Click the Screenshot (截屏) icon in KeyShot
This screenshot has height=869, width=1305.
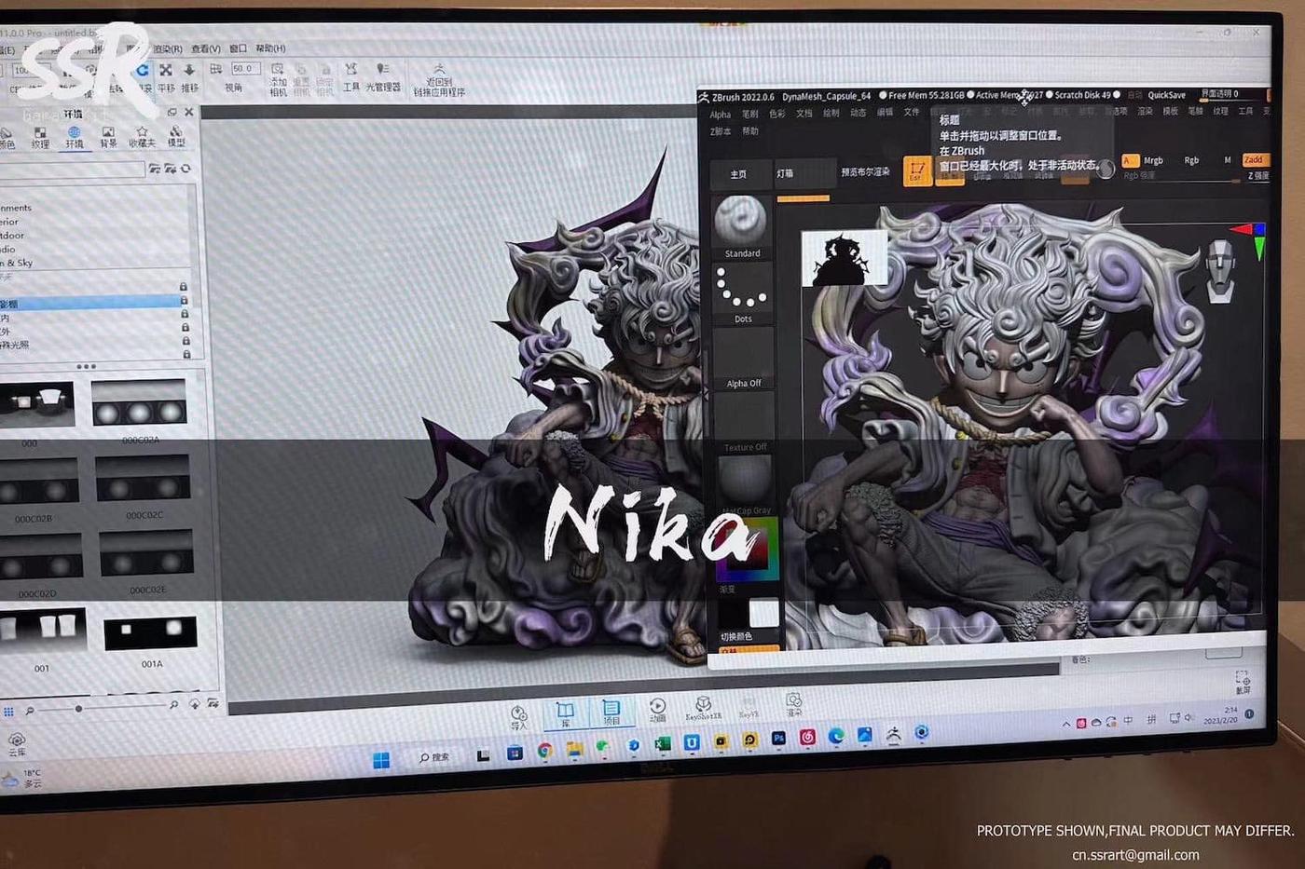[1243, 682]
